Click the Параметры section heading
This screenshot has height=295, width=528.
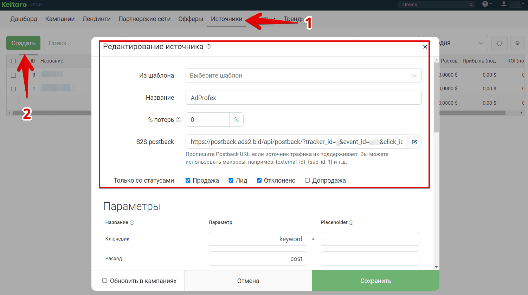[132, 206]
